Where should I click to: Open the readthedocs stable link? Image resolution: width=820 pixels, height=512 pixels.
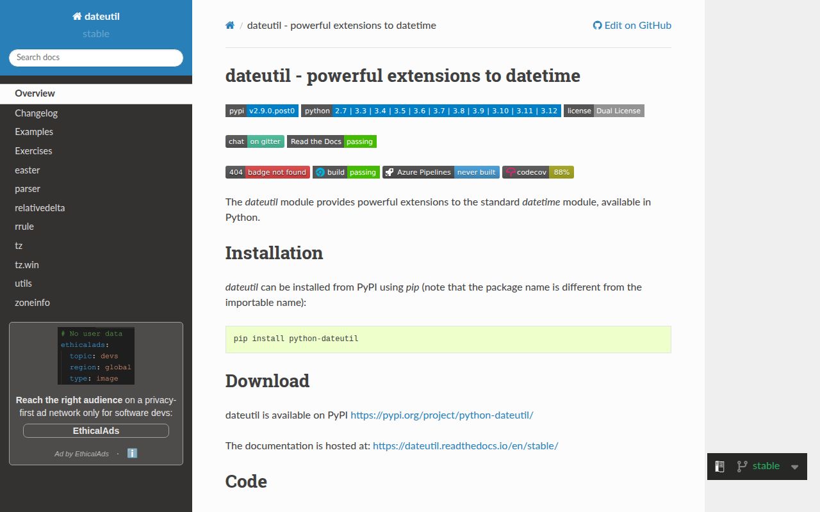(466, 445)
